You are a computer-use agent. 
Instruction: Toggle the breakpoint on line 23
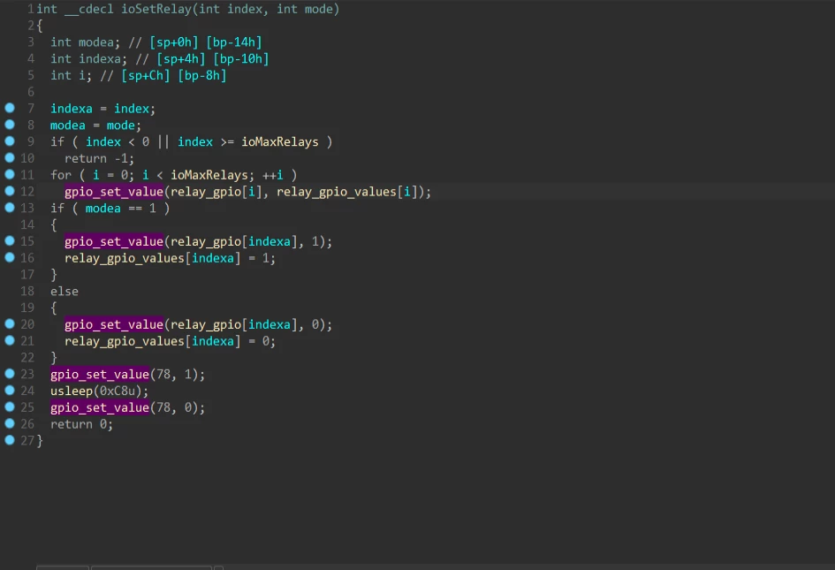9,374
